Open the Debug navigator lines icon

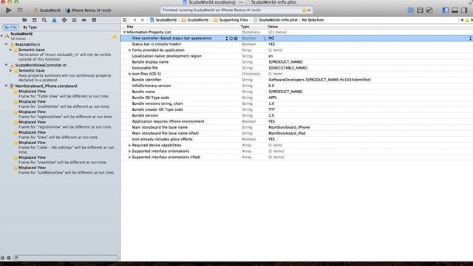coord(74,20)
